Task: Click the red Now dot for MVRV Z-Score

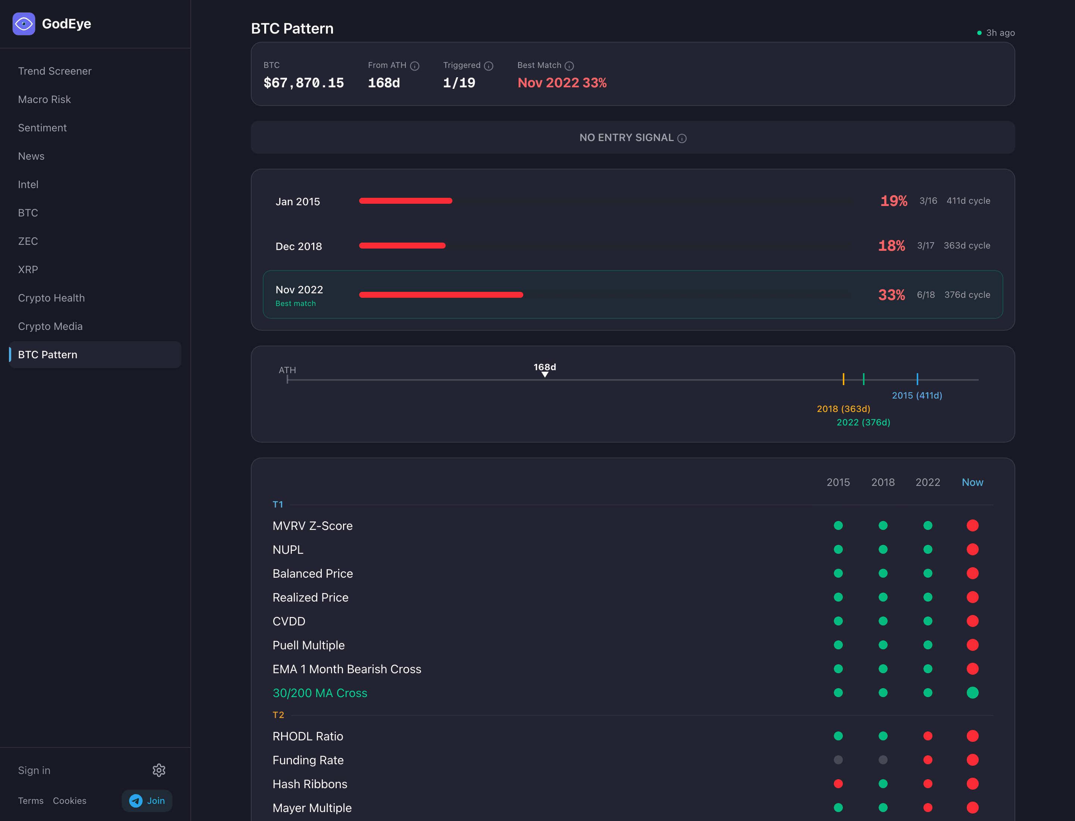Action: point(972,525)
